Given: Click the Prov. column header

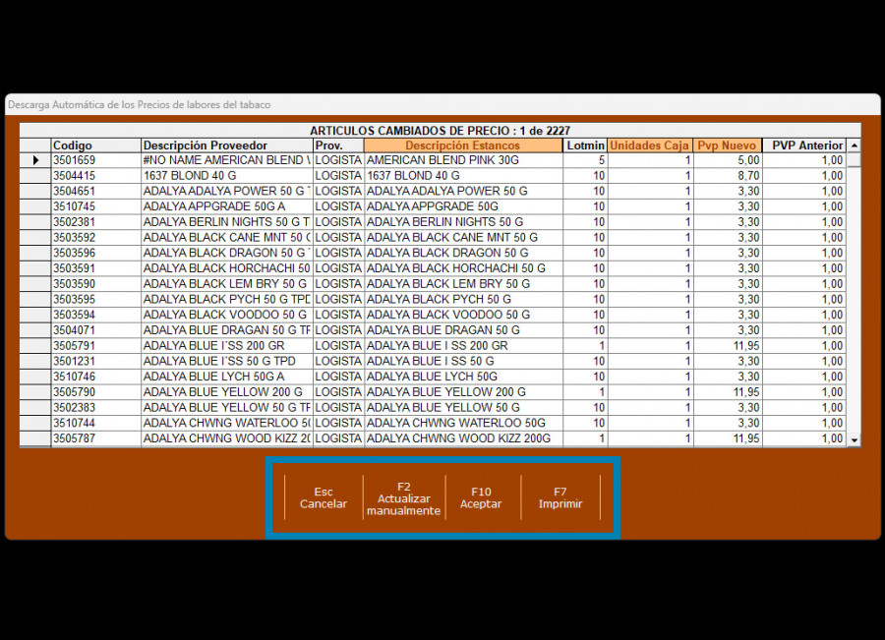Looking at the screenshot, I should click(x=337, y=145).
